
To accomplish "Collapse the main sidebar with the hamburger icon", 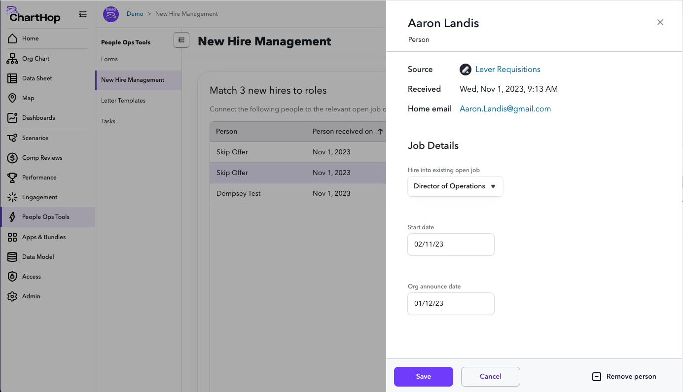I will (82, 14).
